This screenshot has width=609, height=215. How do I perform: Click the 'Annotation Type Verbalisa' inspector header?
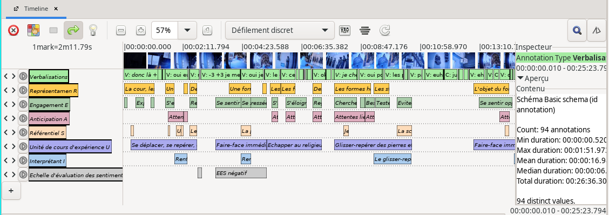(561, 58)
